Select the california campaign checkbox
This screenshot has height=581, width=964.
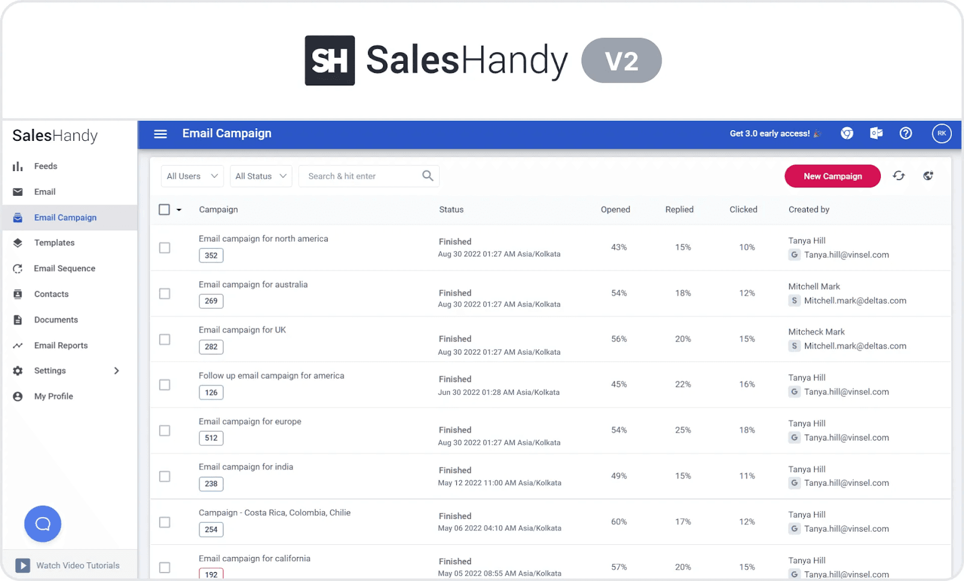(164, 567)
